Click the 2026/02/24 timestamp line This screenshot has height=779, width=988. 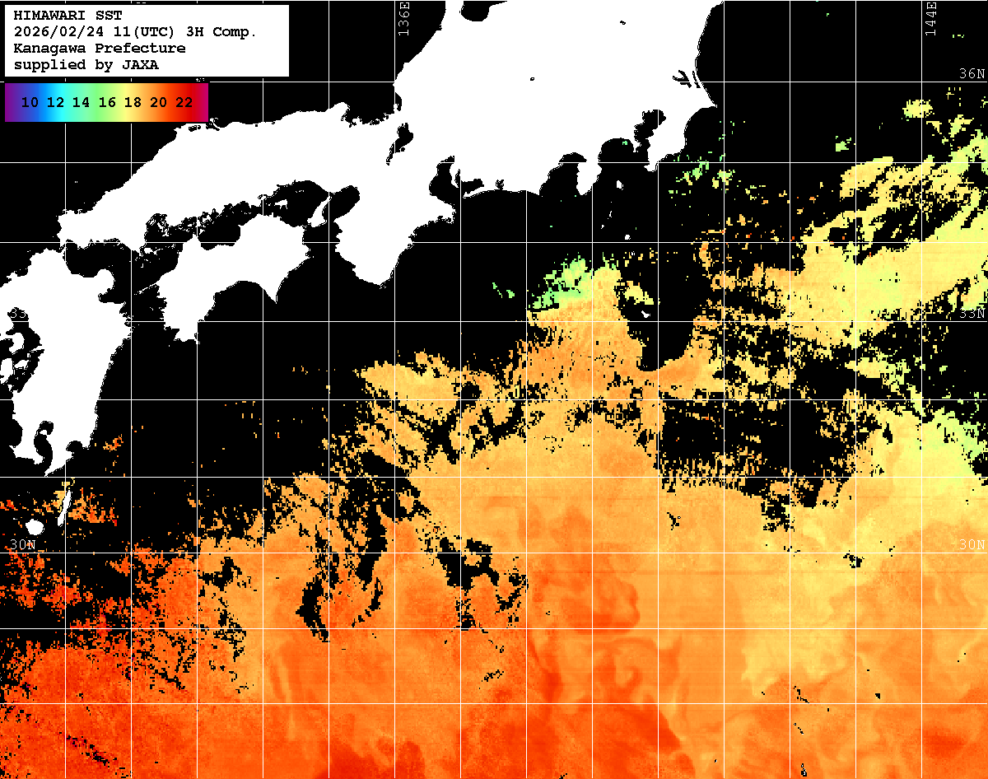pos(135,32)
